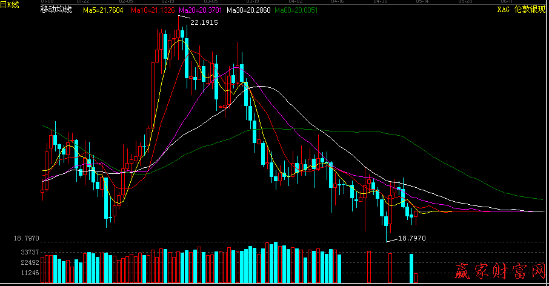Image resolution: width=549 pixels, height=286 pixels.
Task: Click the 日K线 chart type label
Action: pyautogui.click(x=10, y=4)
